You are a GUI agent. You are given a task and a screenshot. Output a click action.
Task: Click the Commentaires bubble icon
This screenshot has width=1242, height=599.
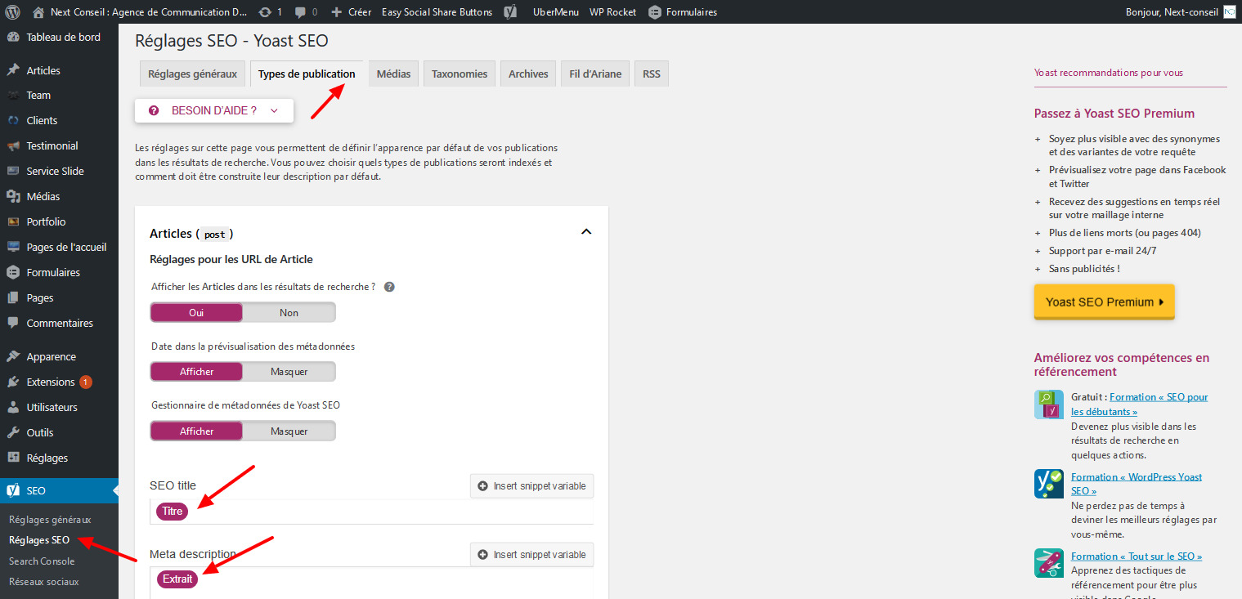coord(13,323)
